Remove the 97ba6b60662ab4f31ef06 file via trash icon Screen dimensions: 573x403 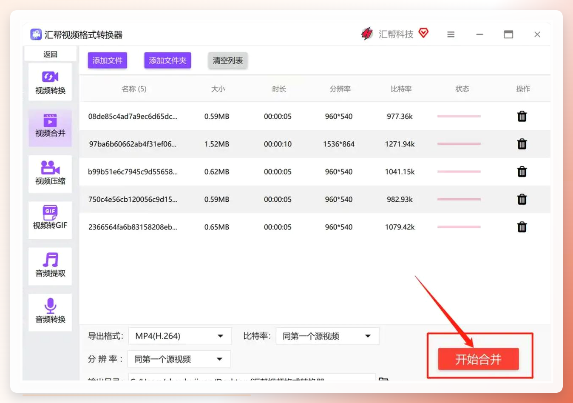522,144
